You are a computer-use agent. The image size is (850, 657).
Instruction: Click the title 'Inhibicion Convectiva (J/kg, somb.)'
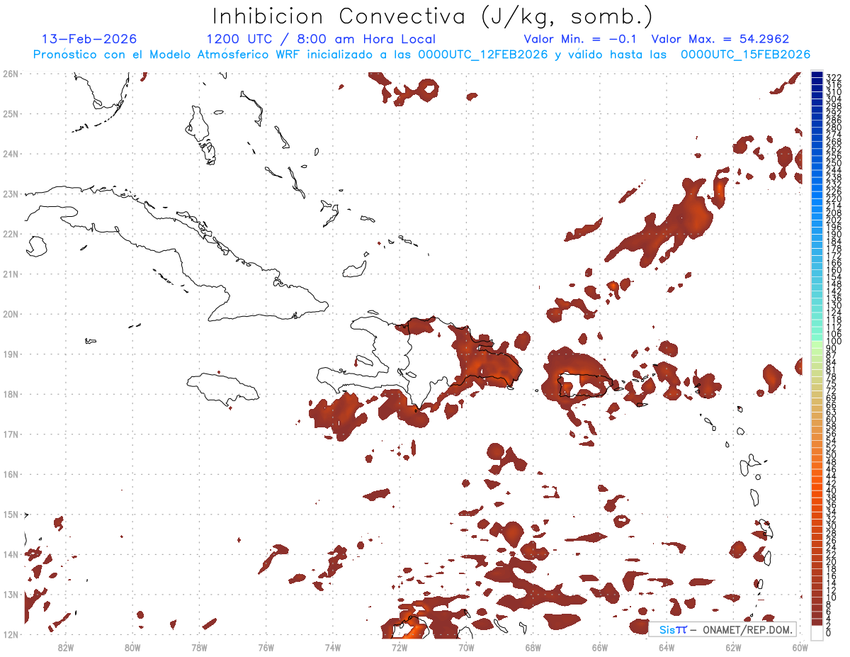click(432, 16)
